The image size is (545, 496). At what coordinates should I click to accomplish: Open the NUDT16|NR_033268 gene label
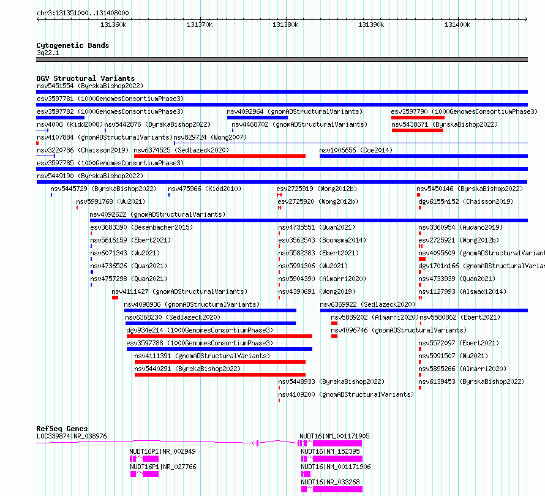tap(330, 482)
